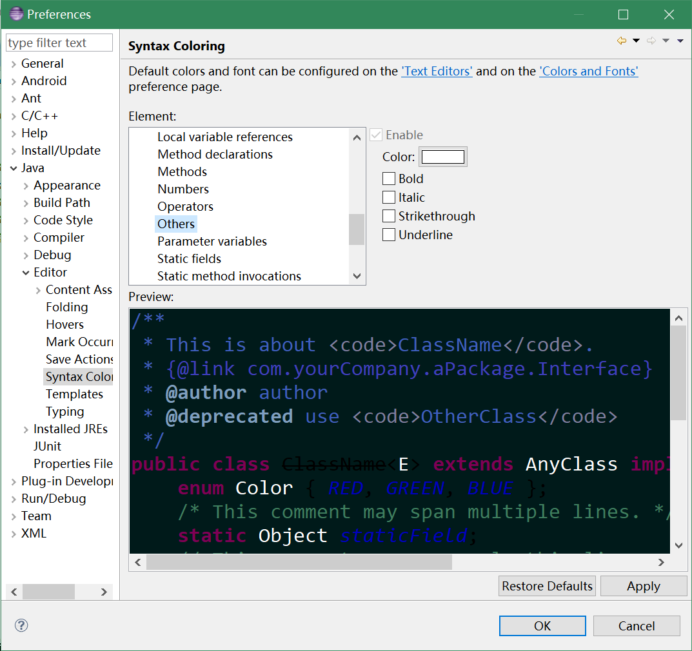Enable the Bold checkbox
Viewport: 692px width, 651px height.
(389, 179)
